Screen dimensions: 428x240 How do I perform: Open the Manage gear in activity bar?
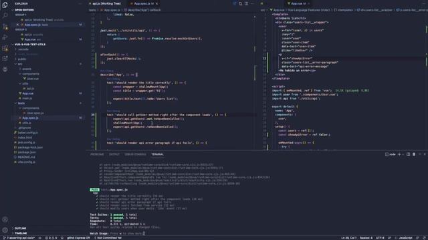point(5,230)
